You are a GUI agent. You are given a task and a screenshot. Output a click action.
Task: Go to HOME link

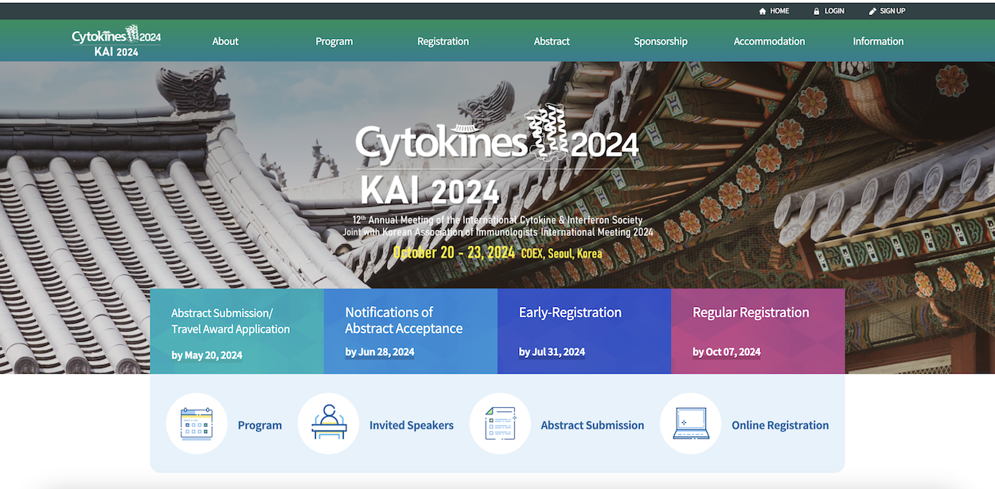point(779,11)
